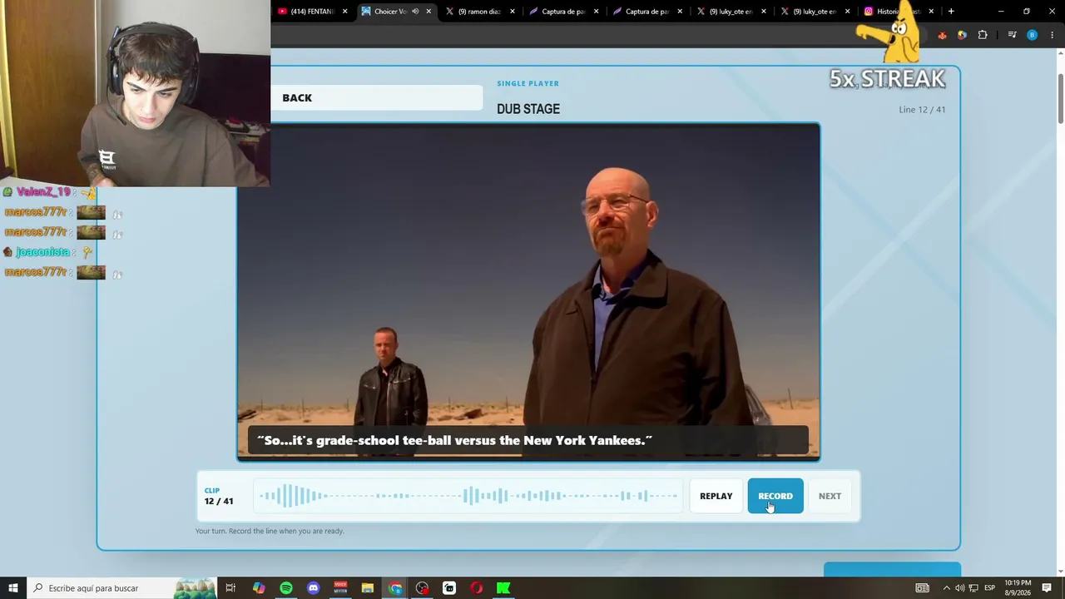The width and height of the screenshot is (1065, 599).
Task: Click the clip audio waveform
Action: [x=469, y=496]
